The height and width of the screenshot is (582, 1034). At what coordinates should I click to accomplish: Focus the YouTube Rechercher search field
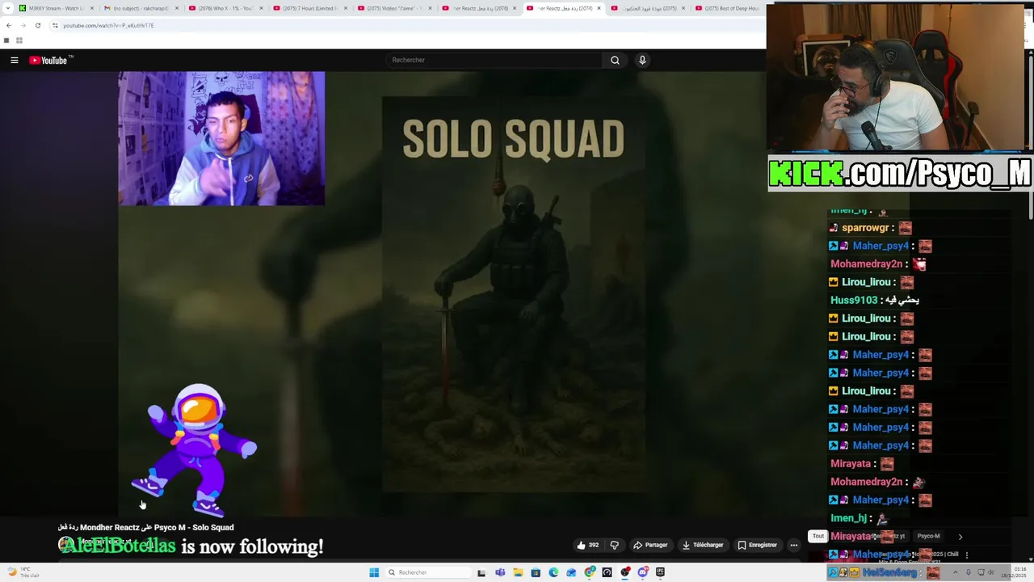tap(494, 60)
